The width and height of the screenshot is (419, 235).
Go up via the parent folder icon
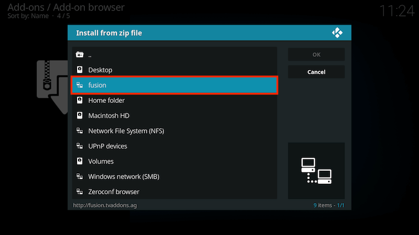tap(80, 55)
